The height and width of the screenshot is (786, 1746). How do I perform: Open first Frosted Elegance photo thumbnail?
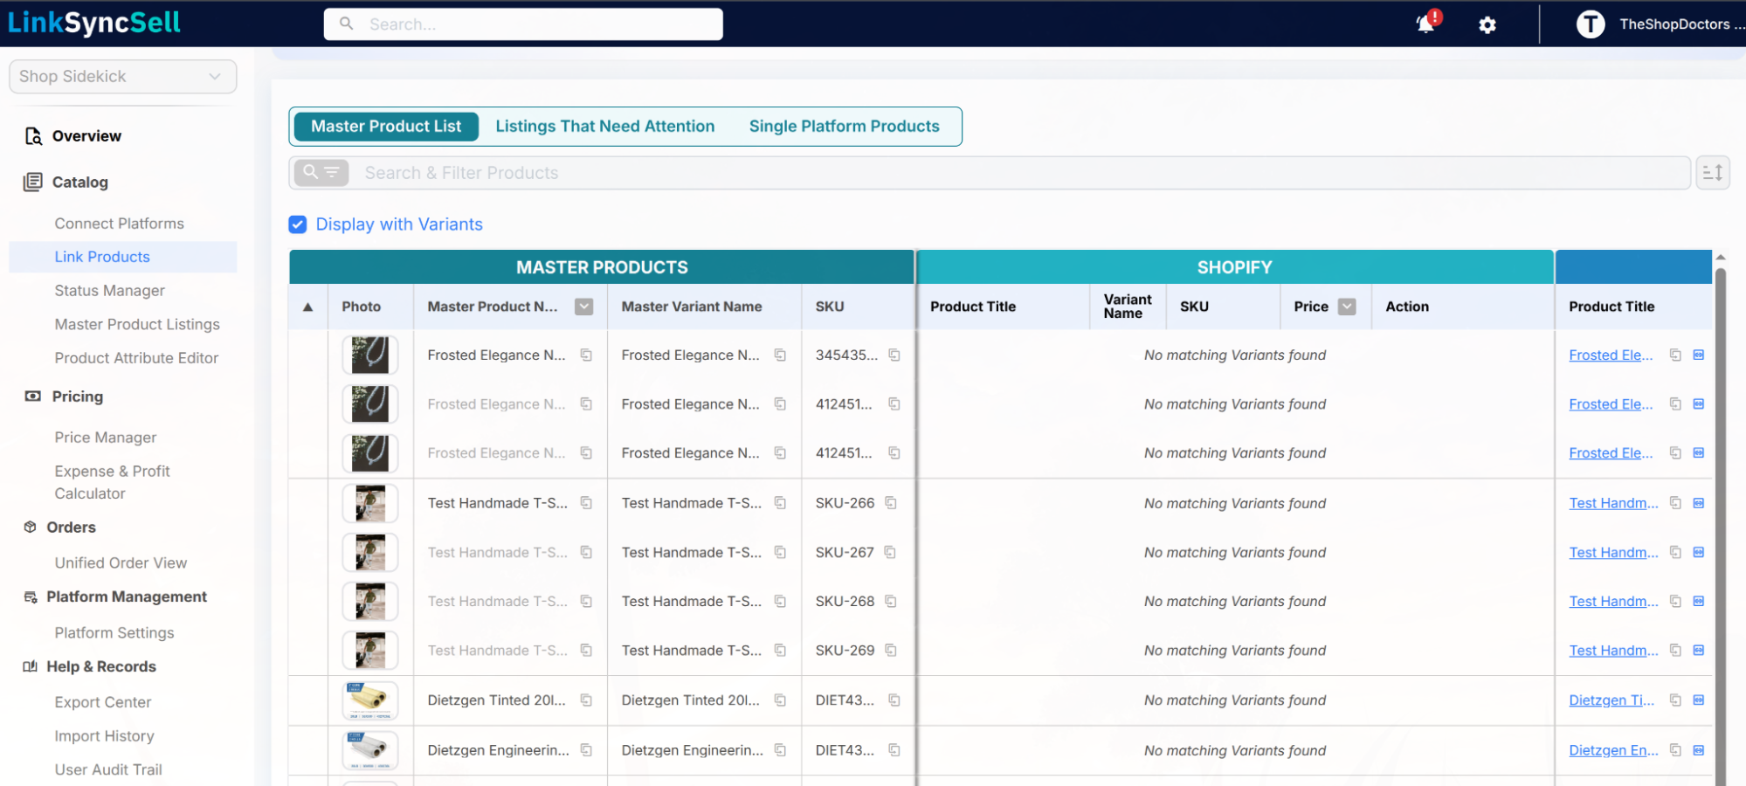370,355
